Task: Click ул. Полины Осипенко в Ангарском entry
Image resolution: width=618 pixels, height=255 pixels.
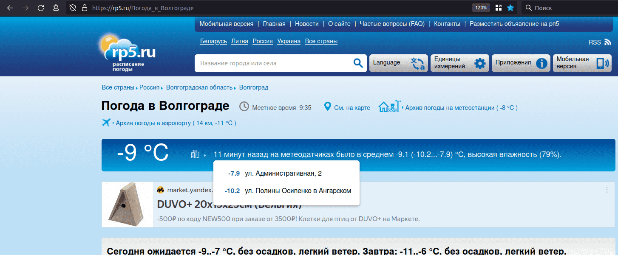Action: click(x=287, y=191)
